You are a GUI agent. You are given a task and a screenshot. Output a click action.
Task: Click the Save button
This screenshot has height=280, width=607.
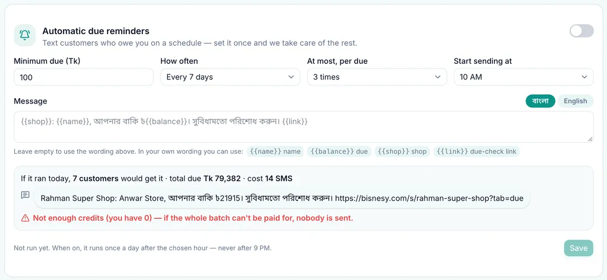[578, 248]
